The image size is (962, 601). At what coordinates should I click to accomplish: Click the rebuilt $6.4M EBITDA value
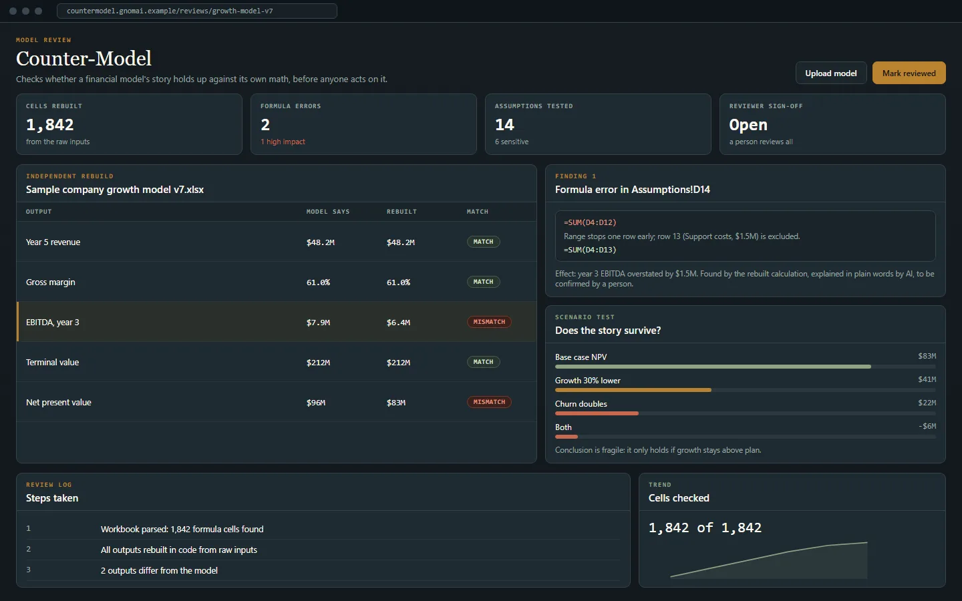[398, 323]
